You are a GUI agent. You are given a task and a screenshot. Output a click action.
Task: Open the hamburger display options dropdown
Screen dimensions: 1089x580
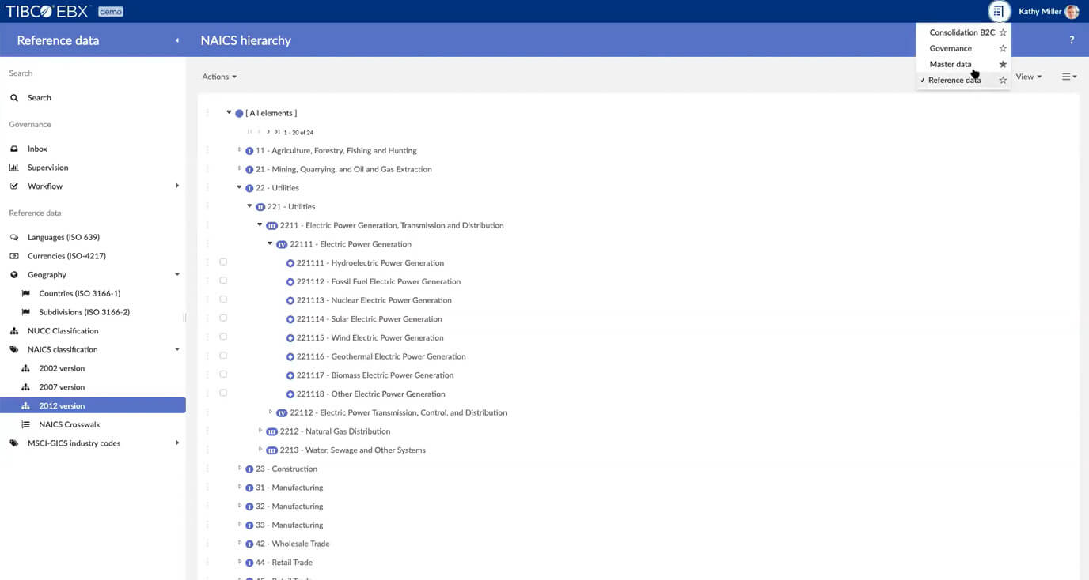pos(1069,77)
